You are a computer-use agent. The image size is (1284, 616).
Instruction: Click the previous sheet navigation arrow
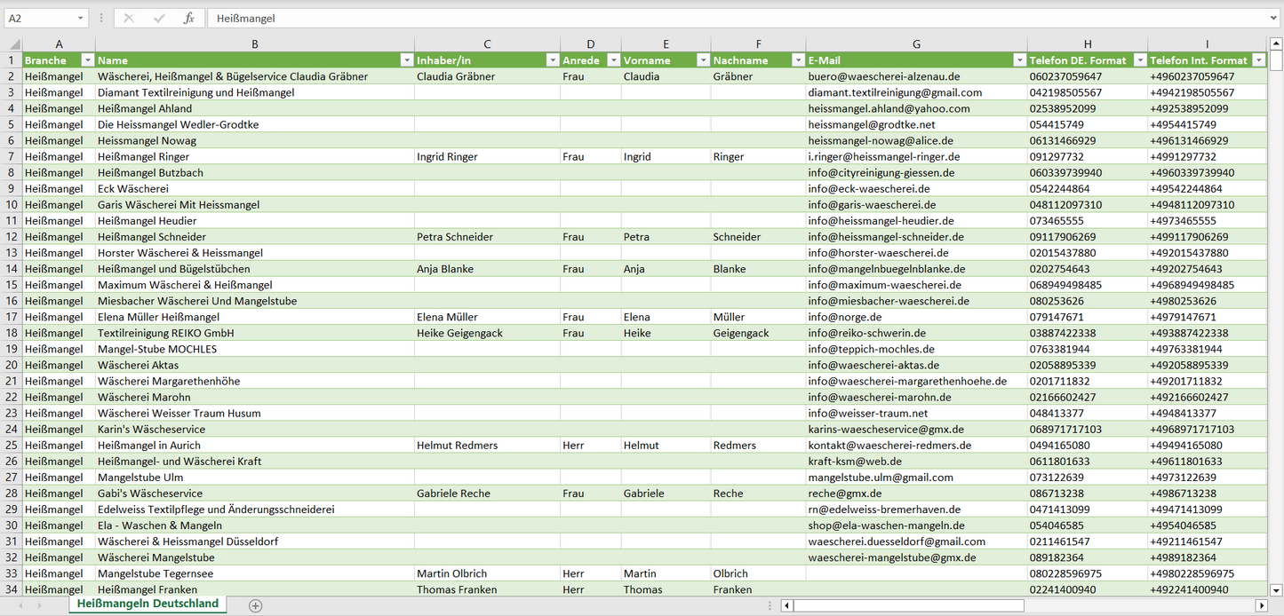[20, 605]
